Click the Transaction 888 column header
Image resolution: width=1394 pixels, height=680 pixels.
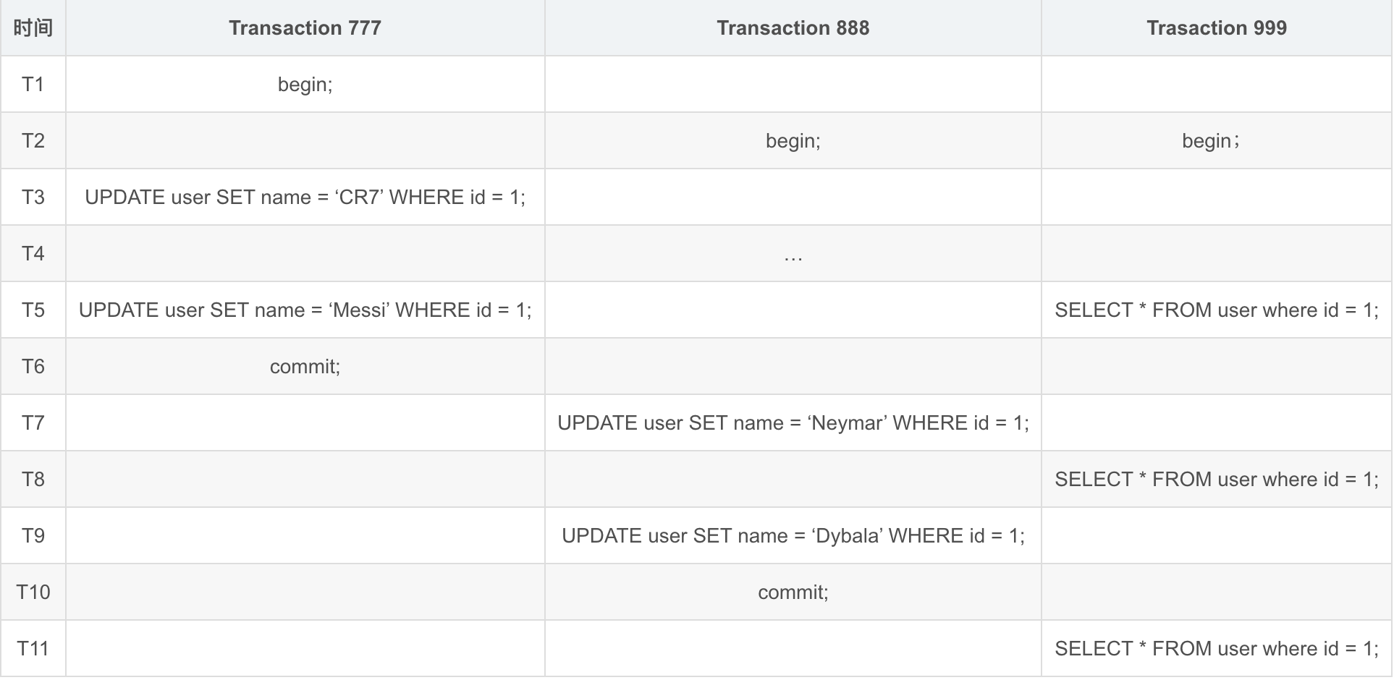point(793,28)
